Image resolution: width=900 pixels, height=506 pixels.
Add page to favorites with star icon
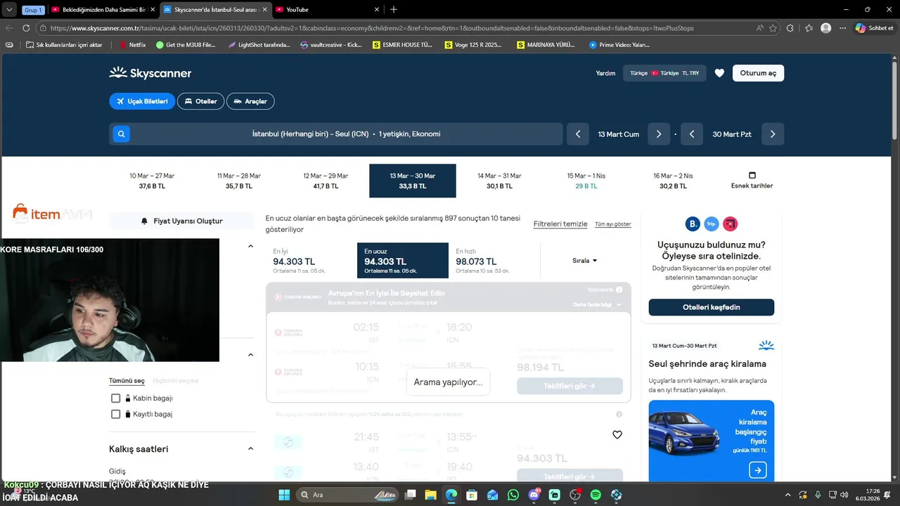coord(773,28)
